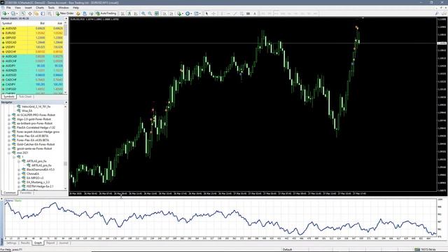Select the Trendline drawing tool

(235, 13)
